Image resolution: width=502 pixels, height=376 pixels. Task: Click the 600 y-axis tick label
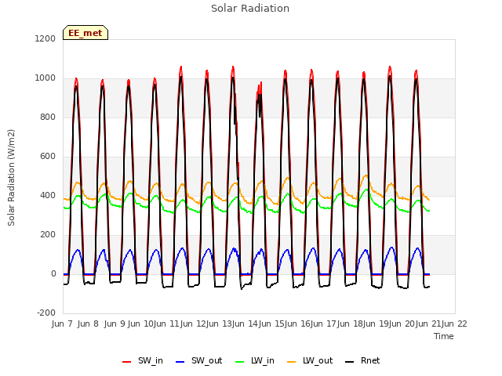click(47, 157)
